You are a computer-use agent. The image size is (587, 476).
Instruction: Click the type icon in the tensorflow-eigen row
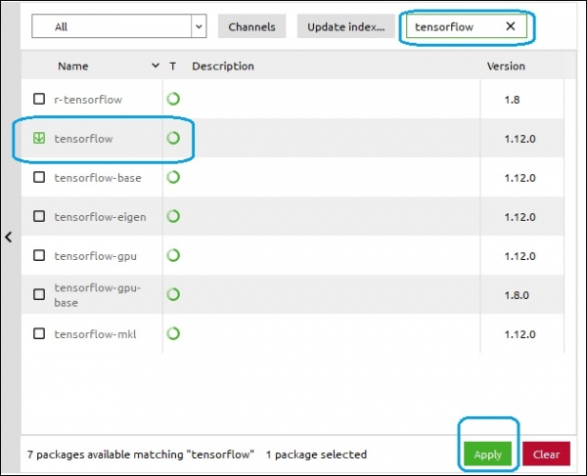173,217
